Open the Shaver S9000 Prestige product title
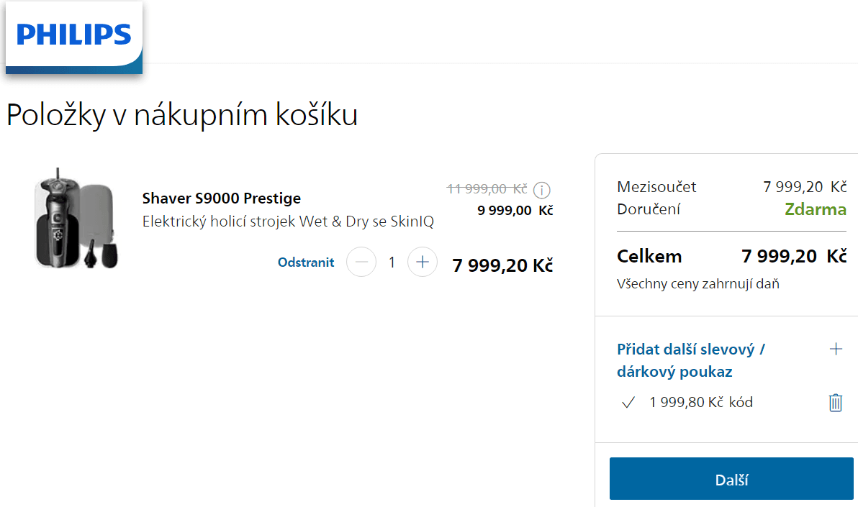 pyautogui.click(x=222, y=198)
